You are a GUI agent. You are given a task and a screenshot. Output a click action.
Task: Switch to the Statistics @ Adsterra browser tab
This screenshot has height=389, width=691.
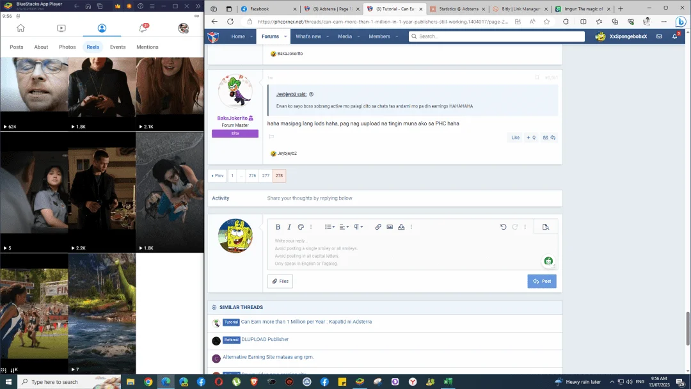coord(457,9)
